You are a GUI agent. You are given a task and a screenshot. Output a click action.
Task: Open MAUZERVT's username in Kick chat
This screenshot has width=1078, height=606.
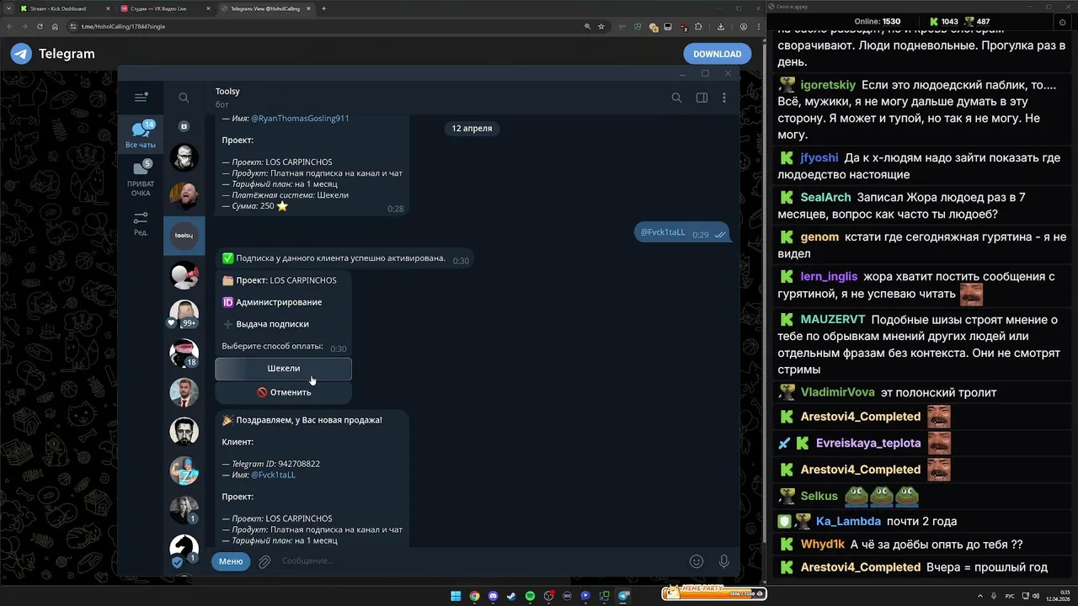pos(832,320)
